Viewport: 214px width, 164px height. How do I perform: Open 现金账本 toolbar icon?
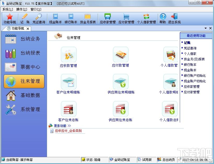coord(55,19)
